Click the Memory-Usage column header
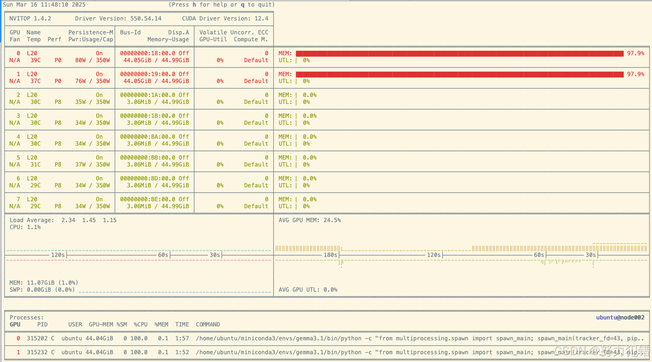This screenshot has height=362, width=652. point(168,39)
